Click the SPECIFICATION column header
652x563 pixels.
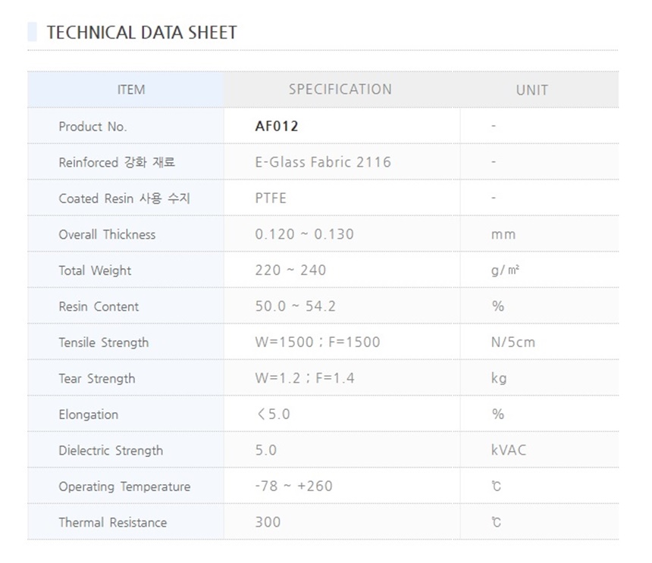[340, 89]
